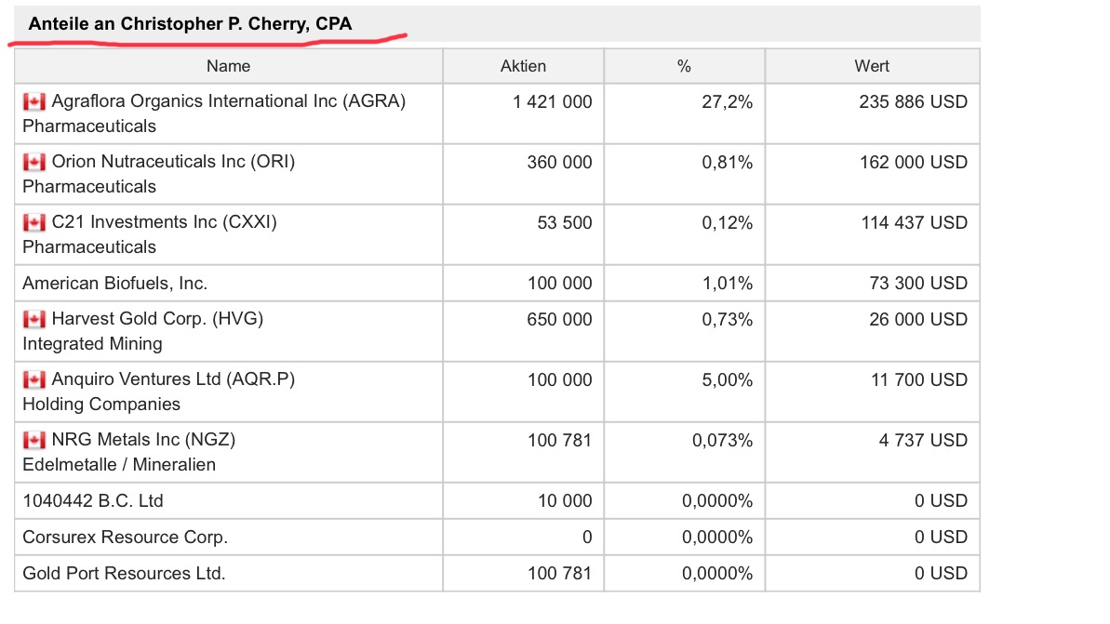Screen dimensions: 1110x624
Task: Click the 1040442 B.C. Ltd entry
Action: click(93, 501)
